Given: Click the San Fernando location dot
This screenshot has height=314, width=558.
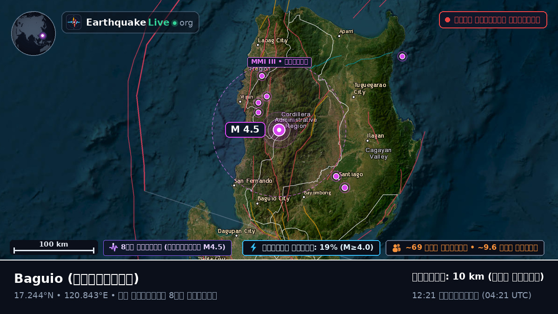Looking at the screenshot, I should 234,185.
